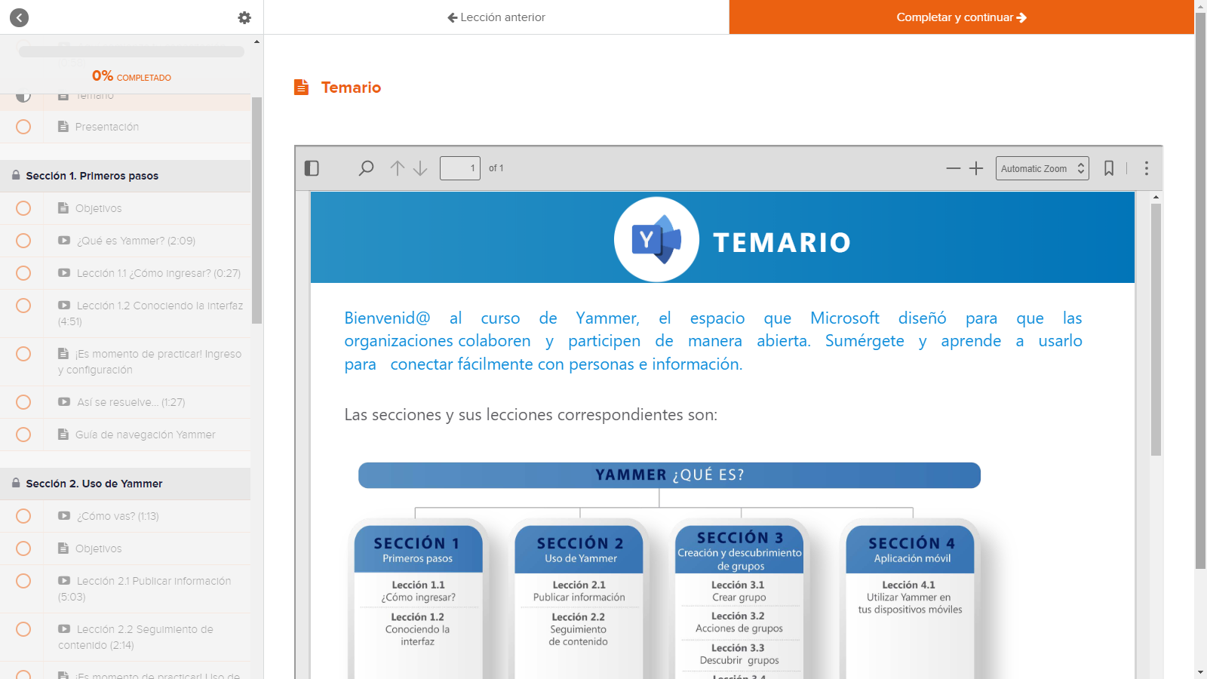1207x679 pixels.
Task: Open the PDF tools three-dot menu
Action: [1147, 168]
